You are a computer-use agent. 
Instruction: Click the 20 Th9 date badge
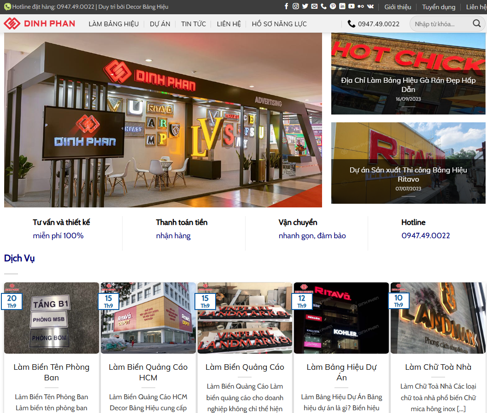(x=12, y=301)
